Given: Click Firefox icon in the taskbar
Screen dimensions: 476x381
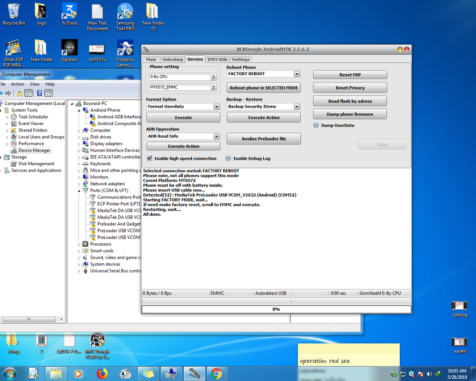Looking at the screenshot, I should coord(102,374).
